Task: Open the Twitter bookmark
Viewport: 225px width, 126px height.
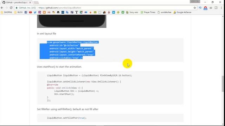Action: (x=35, y=13)
